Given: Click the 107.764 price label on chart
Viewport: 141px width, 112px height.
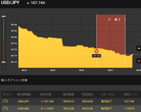Looking at the screenshot, I should tap(97, 56).
